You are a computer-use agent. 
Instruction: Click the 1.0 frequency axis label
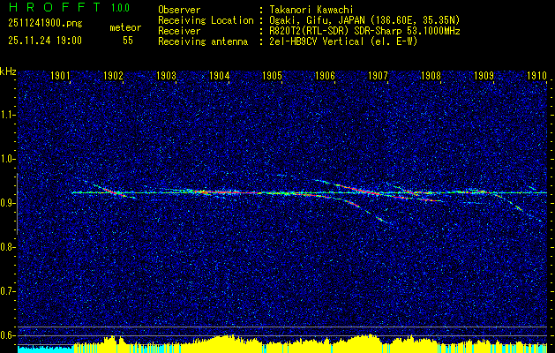(x=8, y=159)
